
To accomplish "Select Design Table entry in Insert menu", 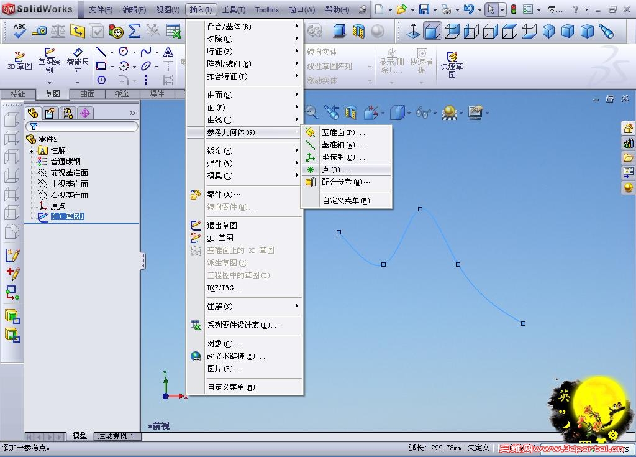I will coord(245,325).
